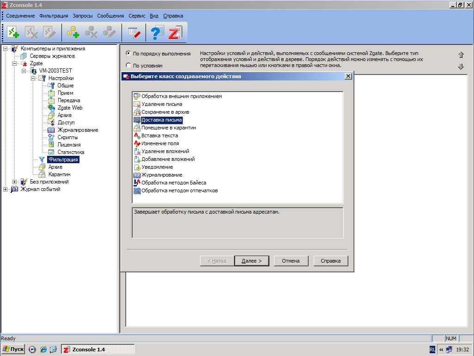Click the Отмена button in dialog

coord(291,261)
